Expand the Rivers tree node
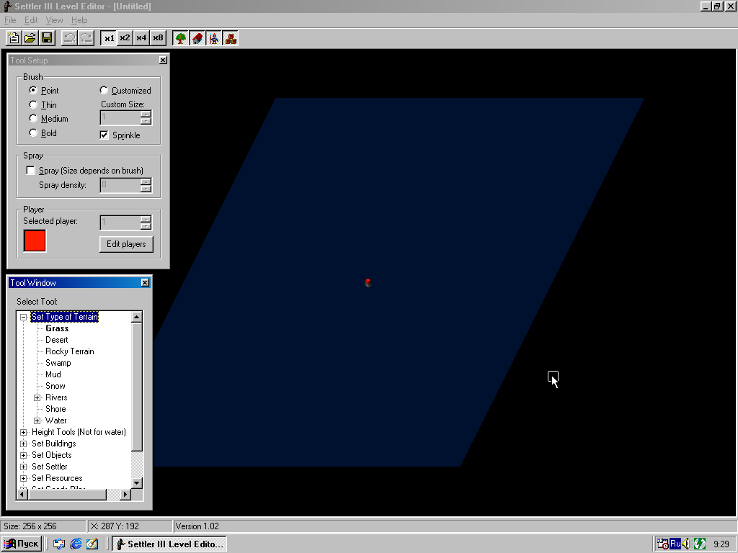 pyautogui.click(x=37, y=397)
